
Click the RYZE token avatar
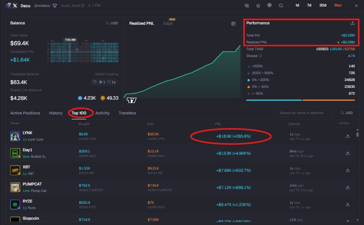[x=15, y=204]
